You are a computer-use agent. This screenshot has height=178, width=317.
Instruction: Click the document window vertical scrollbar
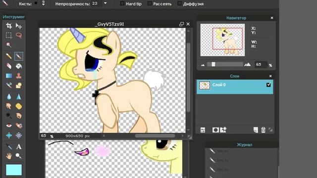[188, 77]
